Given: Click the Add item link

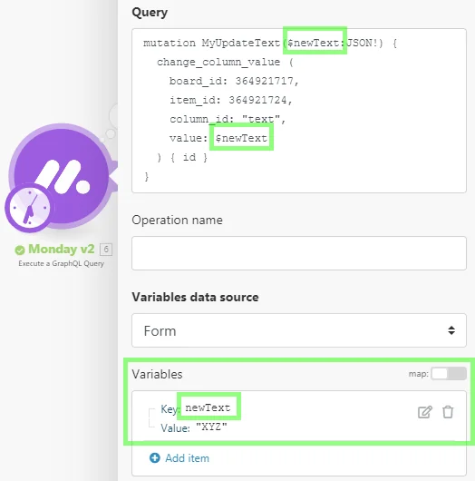Looking at the screenshot, I should click(x=188, y=458).
